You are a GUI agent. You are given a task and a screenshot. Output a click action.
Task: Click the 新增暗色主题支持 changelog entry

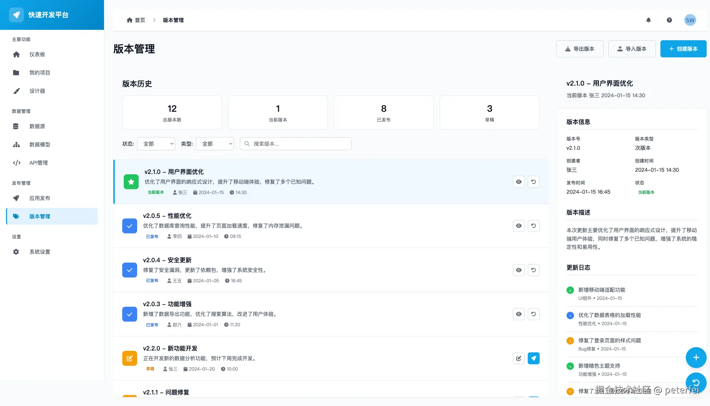(x=632, y=370)
